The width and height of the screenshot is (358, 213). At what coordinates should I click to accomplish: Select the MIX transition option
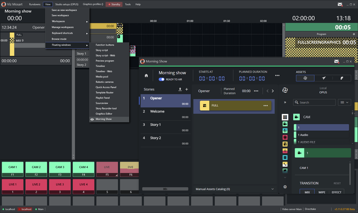307,192
